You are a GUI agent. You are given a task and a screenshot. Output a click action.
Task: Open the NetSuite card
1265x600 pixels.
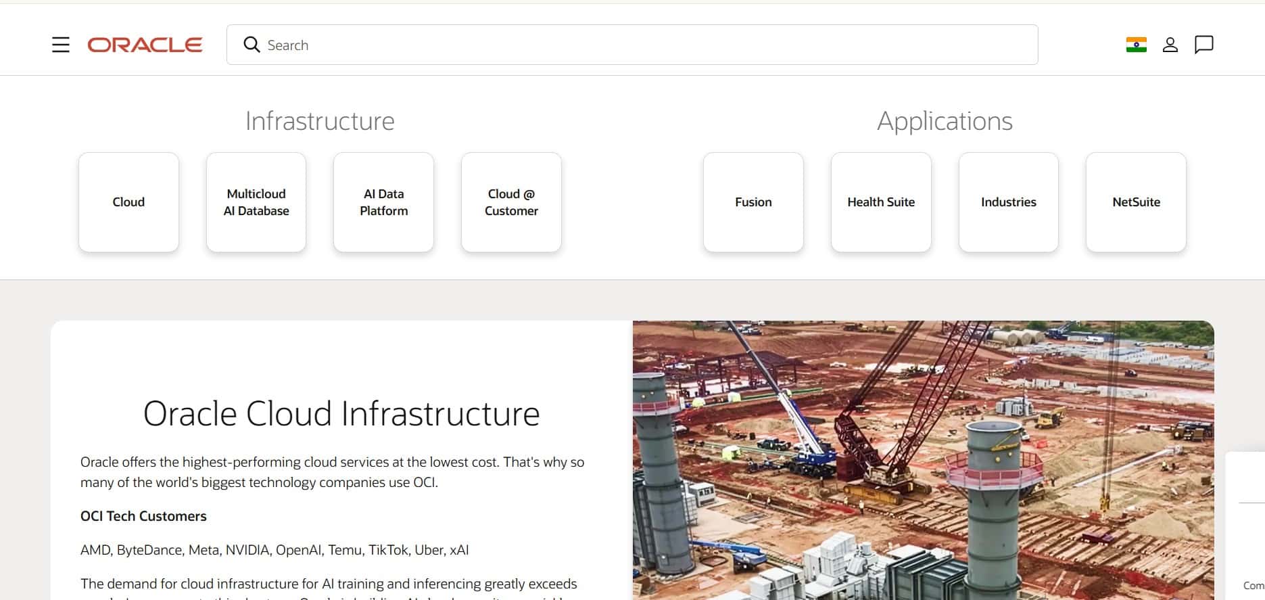[x=1136, y=202]
